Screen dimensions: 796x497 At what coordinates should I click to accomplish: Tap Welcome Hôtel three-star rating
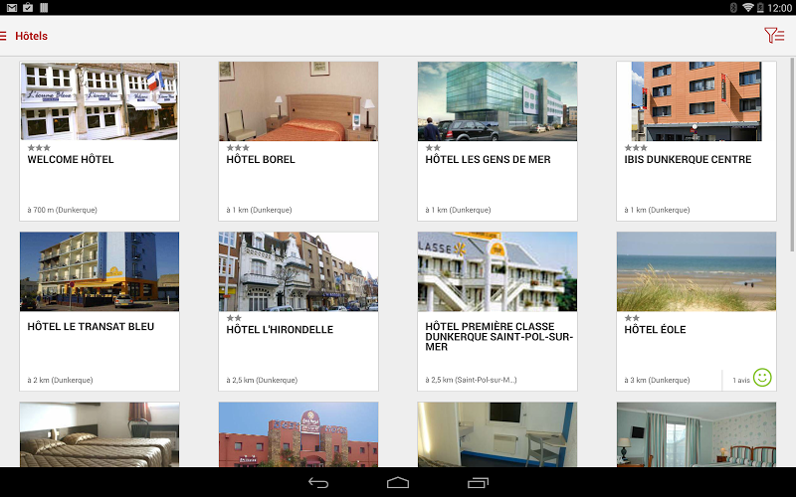(39, 148)
